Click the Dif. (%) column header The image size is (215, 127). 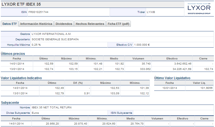(78, 83)
